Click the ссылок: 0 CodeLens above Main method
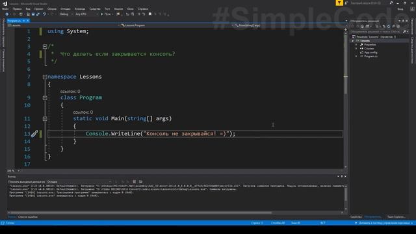 coord(83,112)
